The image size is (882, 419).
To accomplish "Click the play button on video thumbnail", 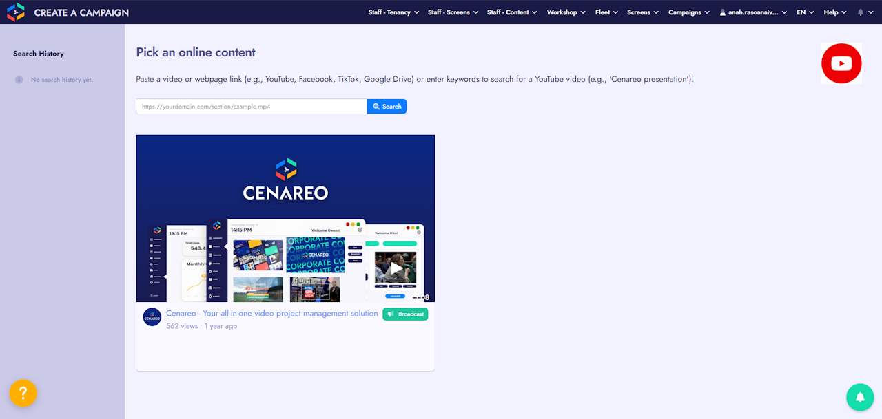I will [x=396, y=267].
